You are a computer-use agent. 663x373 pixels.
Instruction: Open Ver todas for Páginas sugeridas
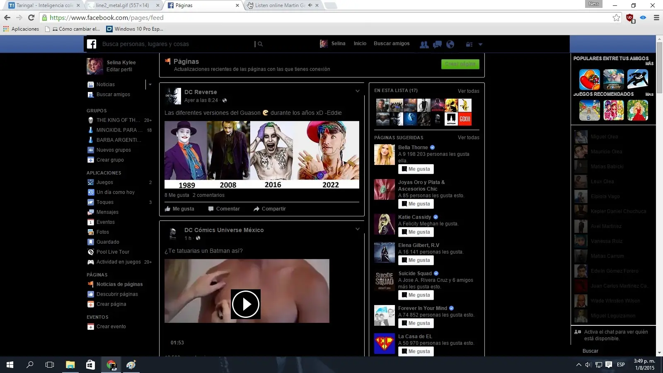click(x=468, y=138)
